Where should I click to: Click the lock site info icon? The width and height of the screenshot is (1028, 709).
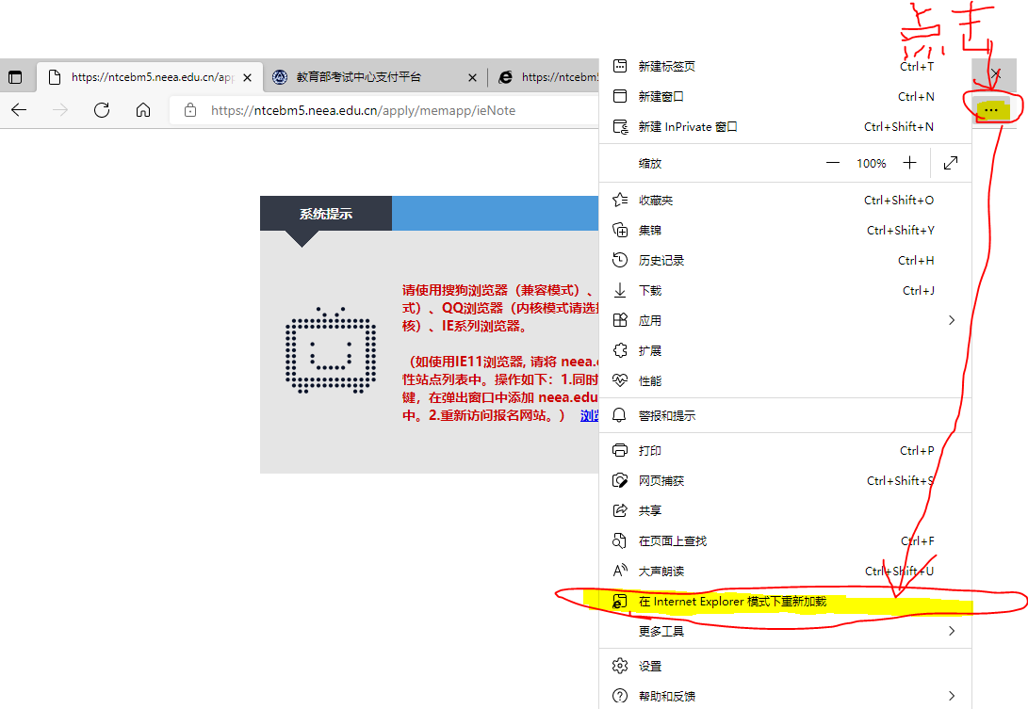(x=190, y=110)
